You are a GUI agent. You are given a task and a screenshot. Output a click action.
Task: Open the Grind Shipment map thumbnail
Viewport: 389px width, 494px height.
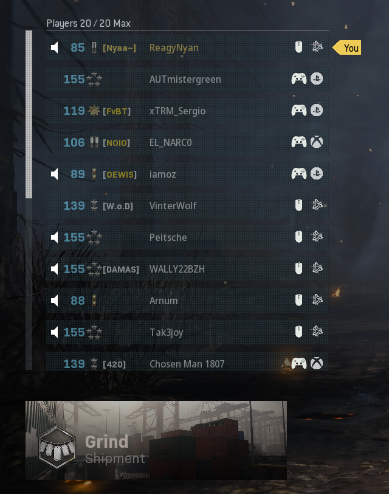point(156,440)
